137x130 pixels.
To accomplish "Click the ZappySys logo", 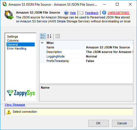I will (x=21, y=93).
